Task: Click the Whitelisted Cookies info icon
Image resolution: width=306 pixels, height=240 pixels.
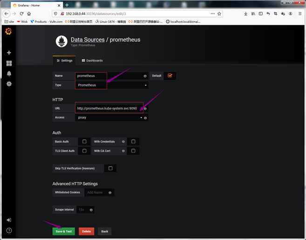Action: (x=110, y=193)
